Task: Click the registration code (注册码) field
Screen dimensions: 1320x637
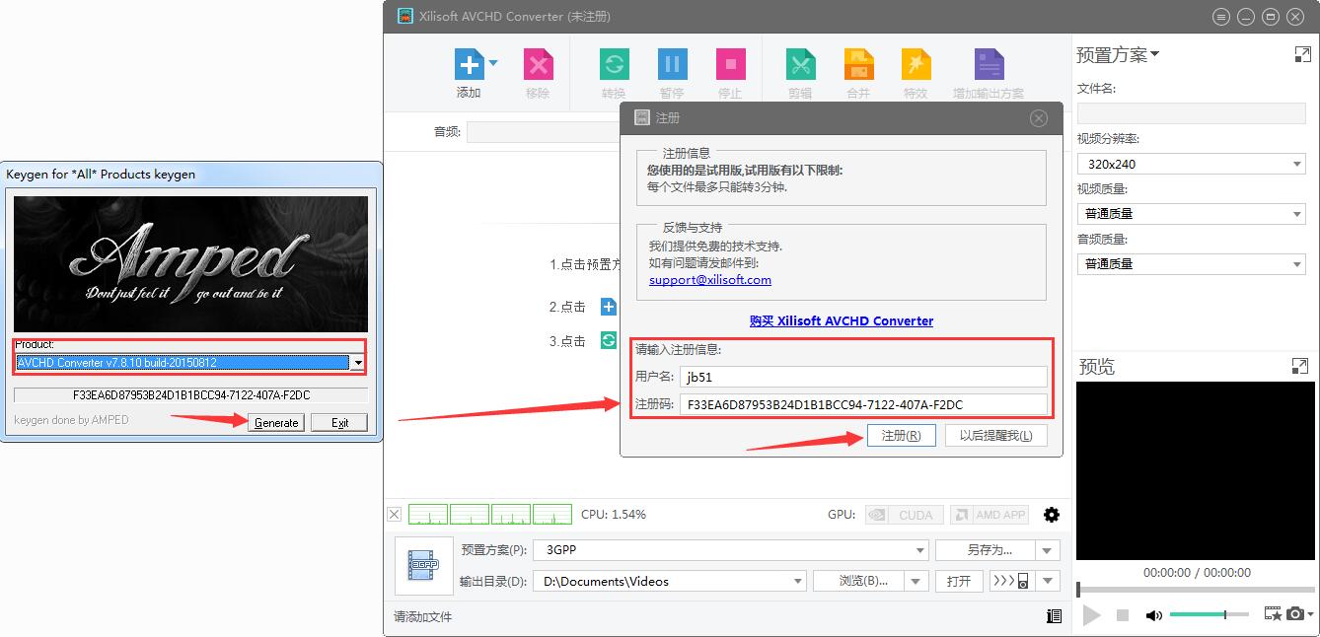Action: [x=863, y=404]
